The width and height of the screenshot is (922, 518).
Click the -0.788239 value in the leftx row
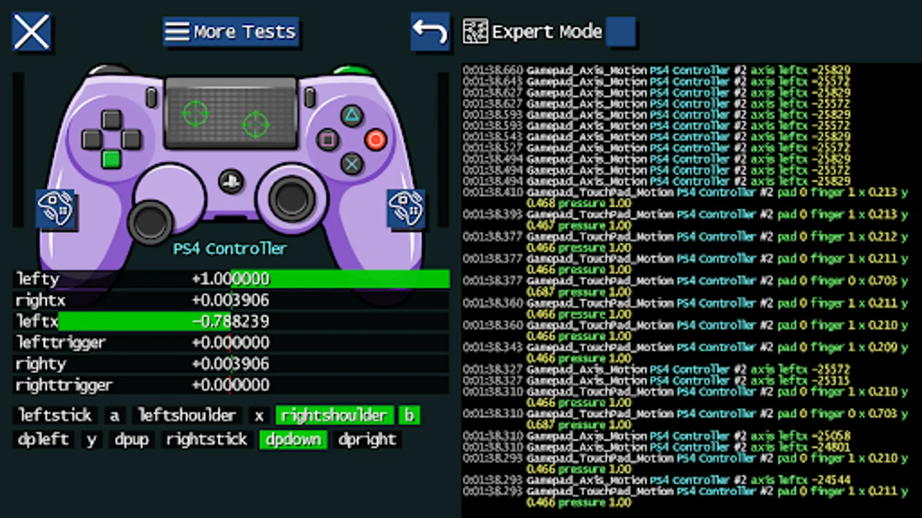point(231,321)
